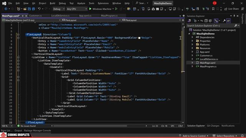Image resolution: width=246 pixels, height=138 pixels.
Task: Click the CD account avatar
Action: tap(214, 3)
